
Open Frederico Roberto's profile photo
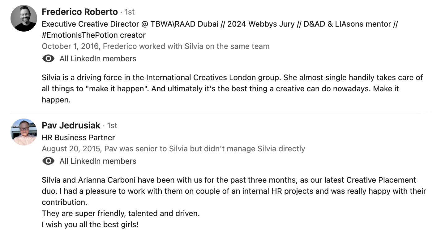click(x=24, y=18)
